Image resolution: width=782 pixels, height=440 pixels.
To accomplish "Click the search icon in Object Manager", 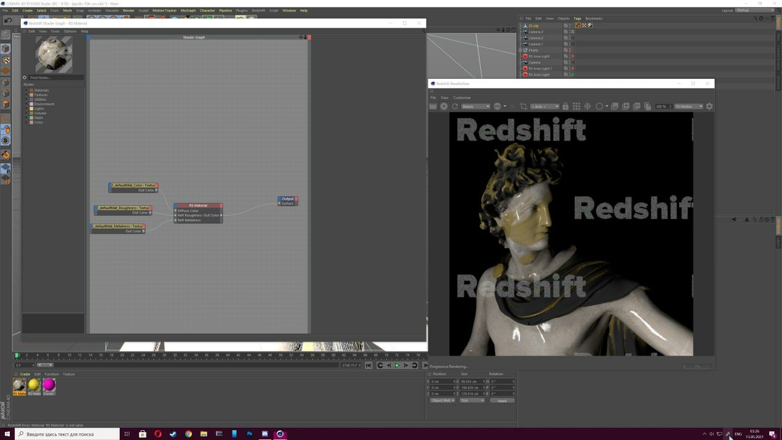I will [x=756, y=18].
